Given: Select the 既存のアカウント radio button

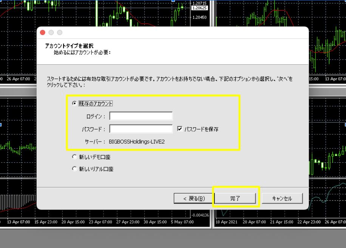Looking at the screenshot, I should click(x=74, y=103).
